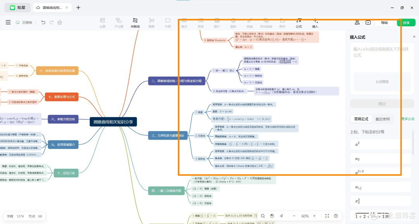
Task: Switch to the 最近使用 tab
Action: [x=383, y=119]
